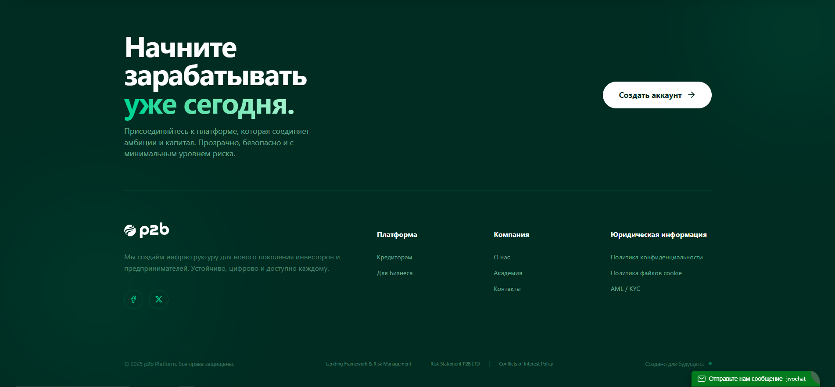This screenshot has width=835, height=387.
Task: Click the Начните зарабатывать headline
Action: click(215, 61)
